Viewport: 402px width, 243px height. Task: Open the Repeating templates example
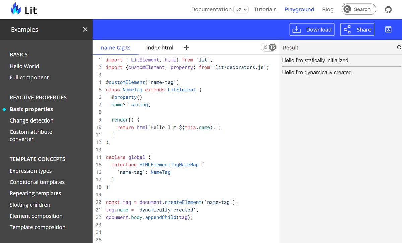[35, 193]
